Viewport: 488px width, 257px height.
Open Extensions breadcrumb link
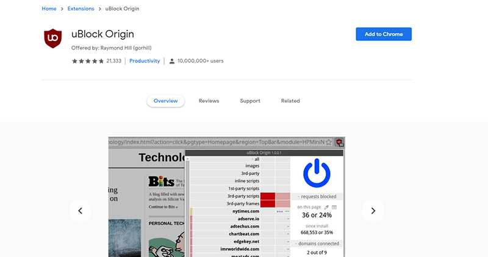point(81,9)
